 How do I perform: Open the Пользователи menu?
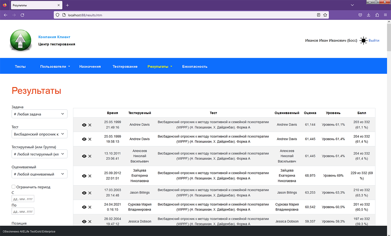55,66
